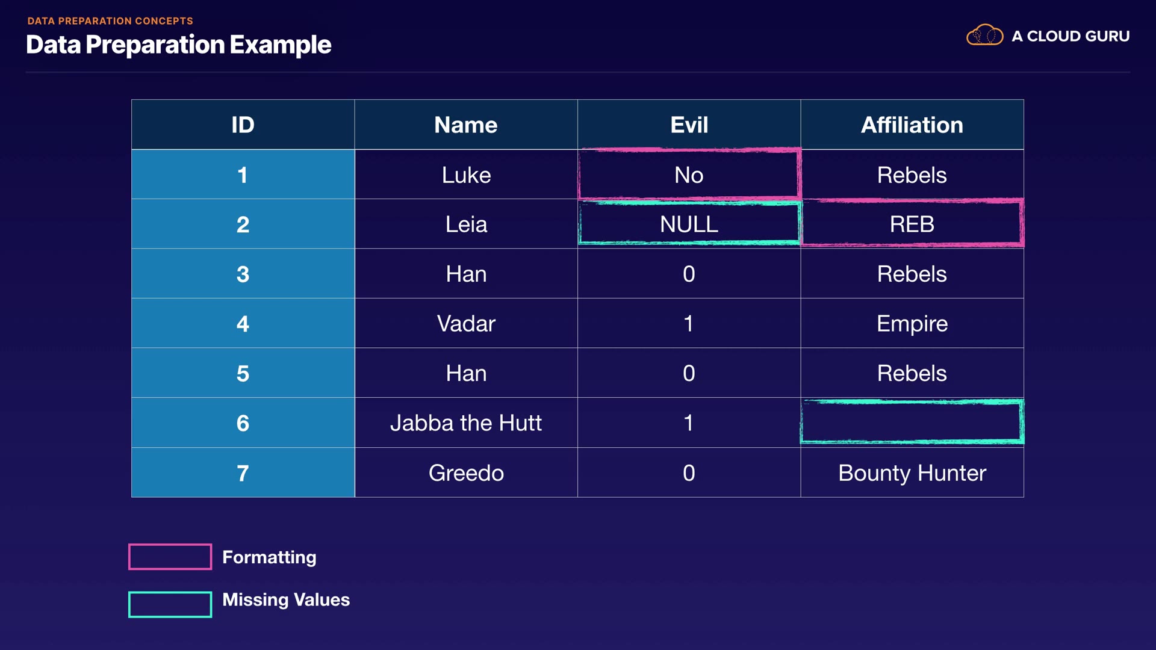The image size is (1156, 650).
Task: Click the Greedo name cell
Action: coord(465,472)
